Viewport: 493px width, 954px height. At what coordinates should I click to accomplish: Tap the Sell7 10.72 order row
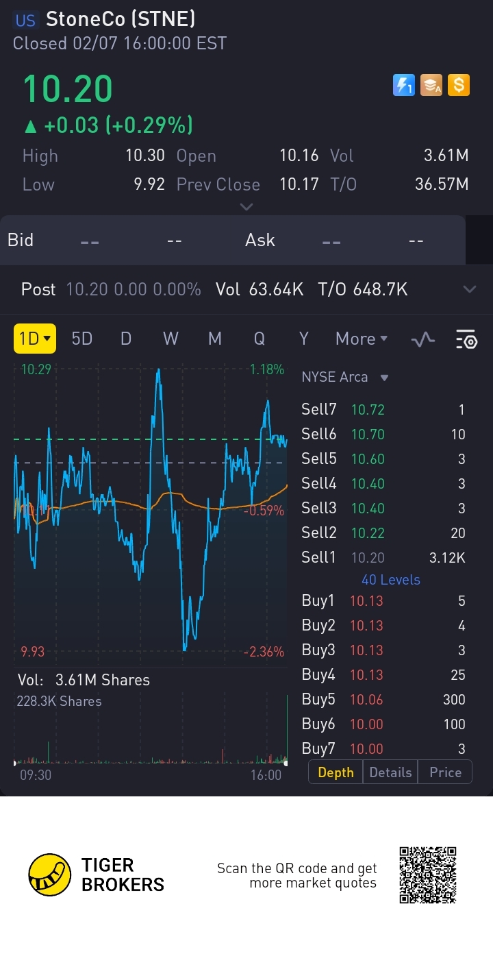(383, 410)
